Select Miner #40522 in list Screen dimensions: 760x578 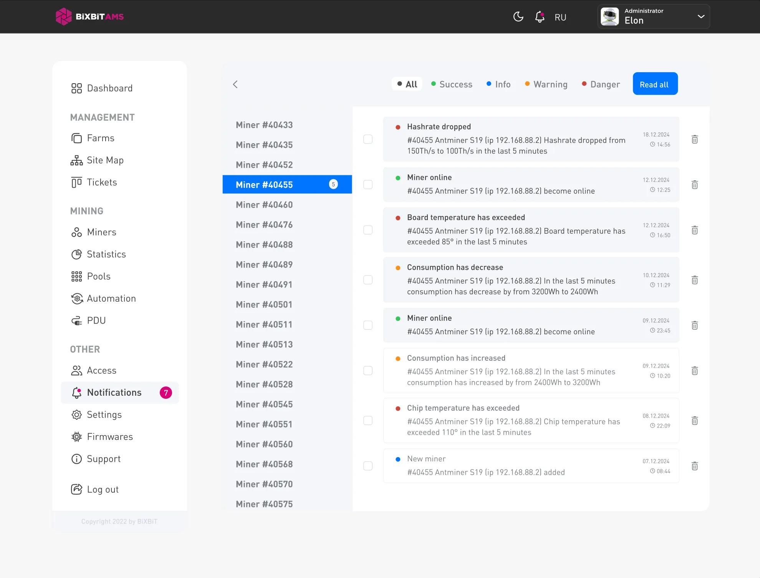[264, 364]
